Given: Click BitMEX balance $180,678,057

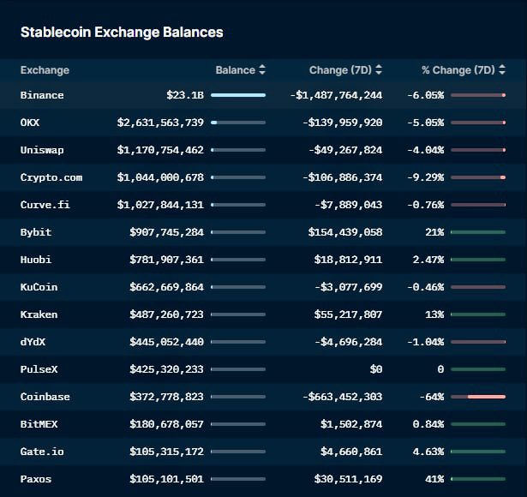Looking at the screenshot, I should coord(167,424).
